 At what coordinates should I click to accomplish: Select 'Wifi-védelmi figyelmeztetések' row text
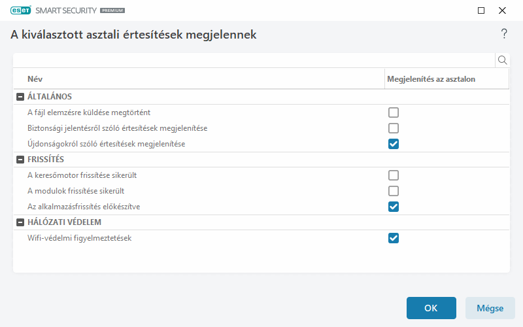(79, 238)
